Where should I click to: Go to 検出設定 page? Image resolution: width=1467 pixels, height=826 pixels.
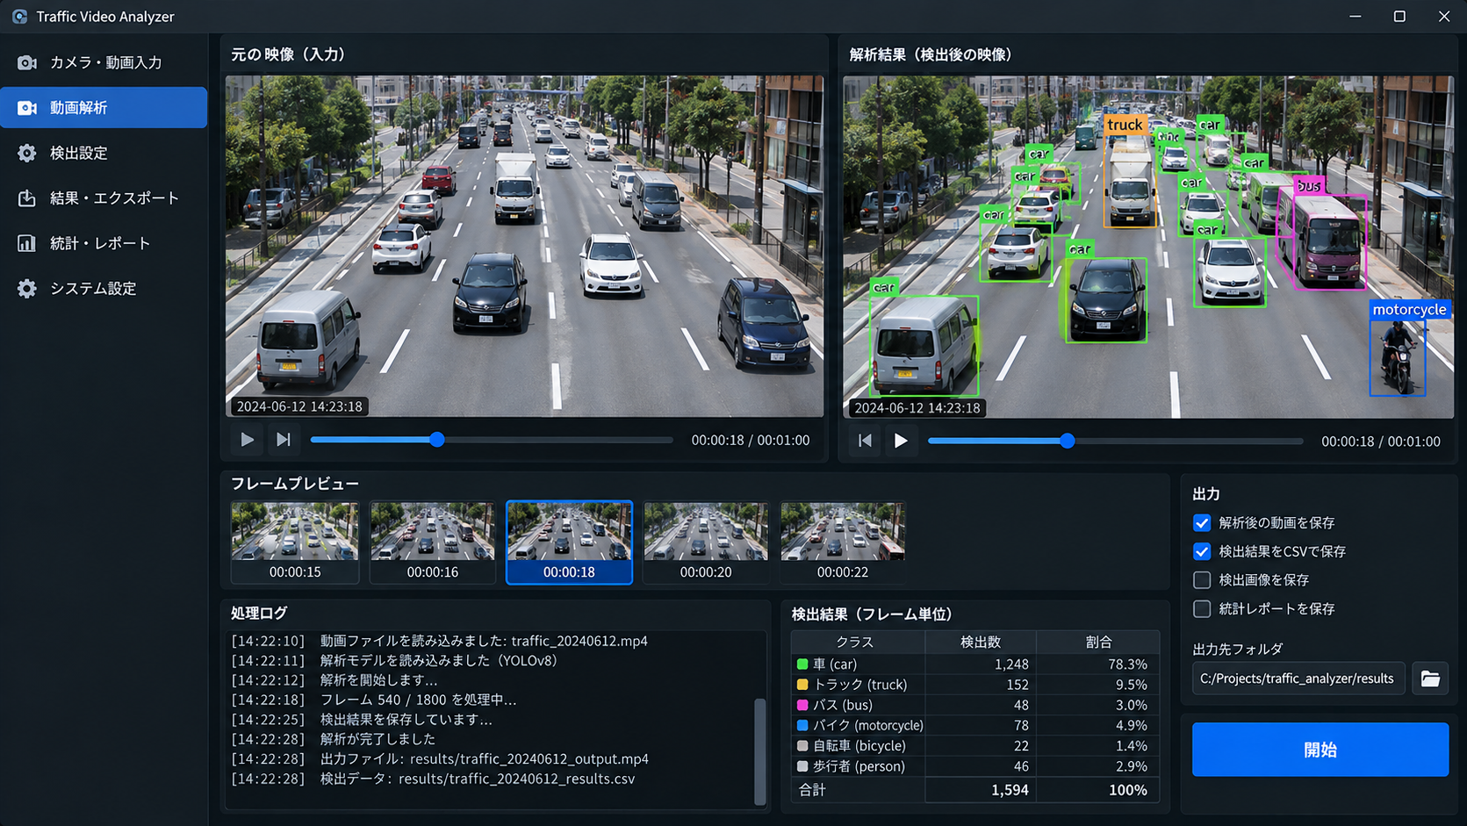pos(104,153)
